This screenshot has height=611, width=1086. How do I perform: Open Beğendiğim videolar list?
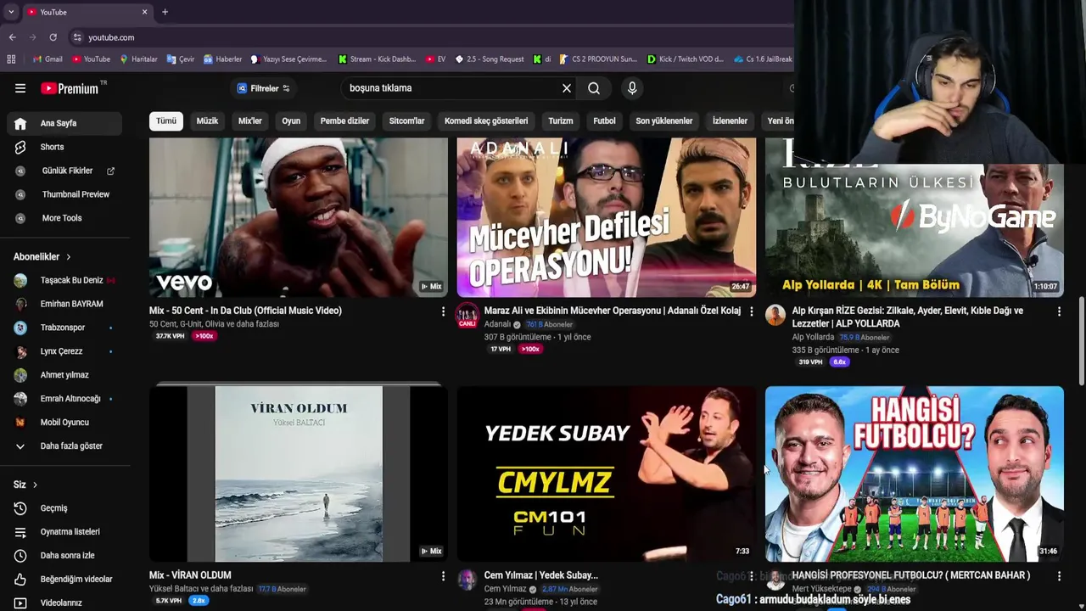click(64, 580)
